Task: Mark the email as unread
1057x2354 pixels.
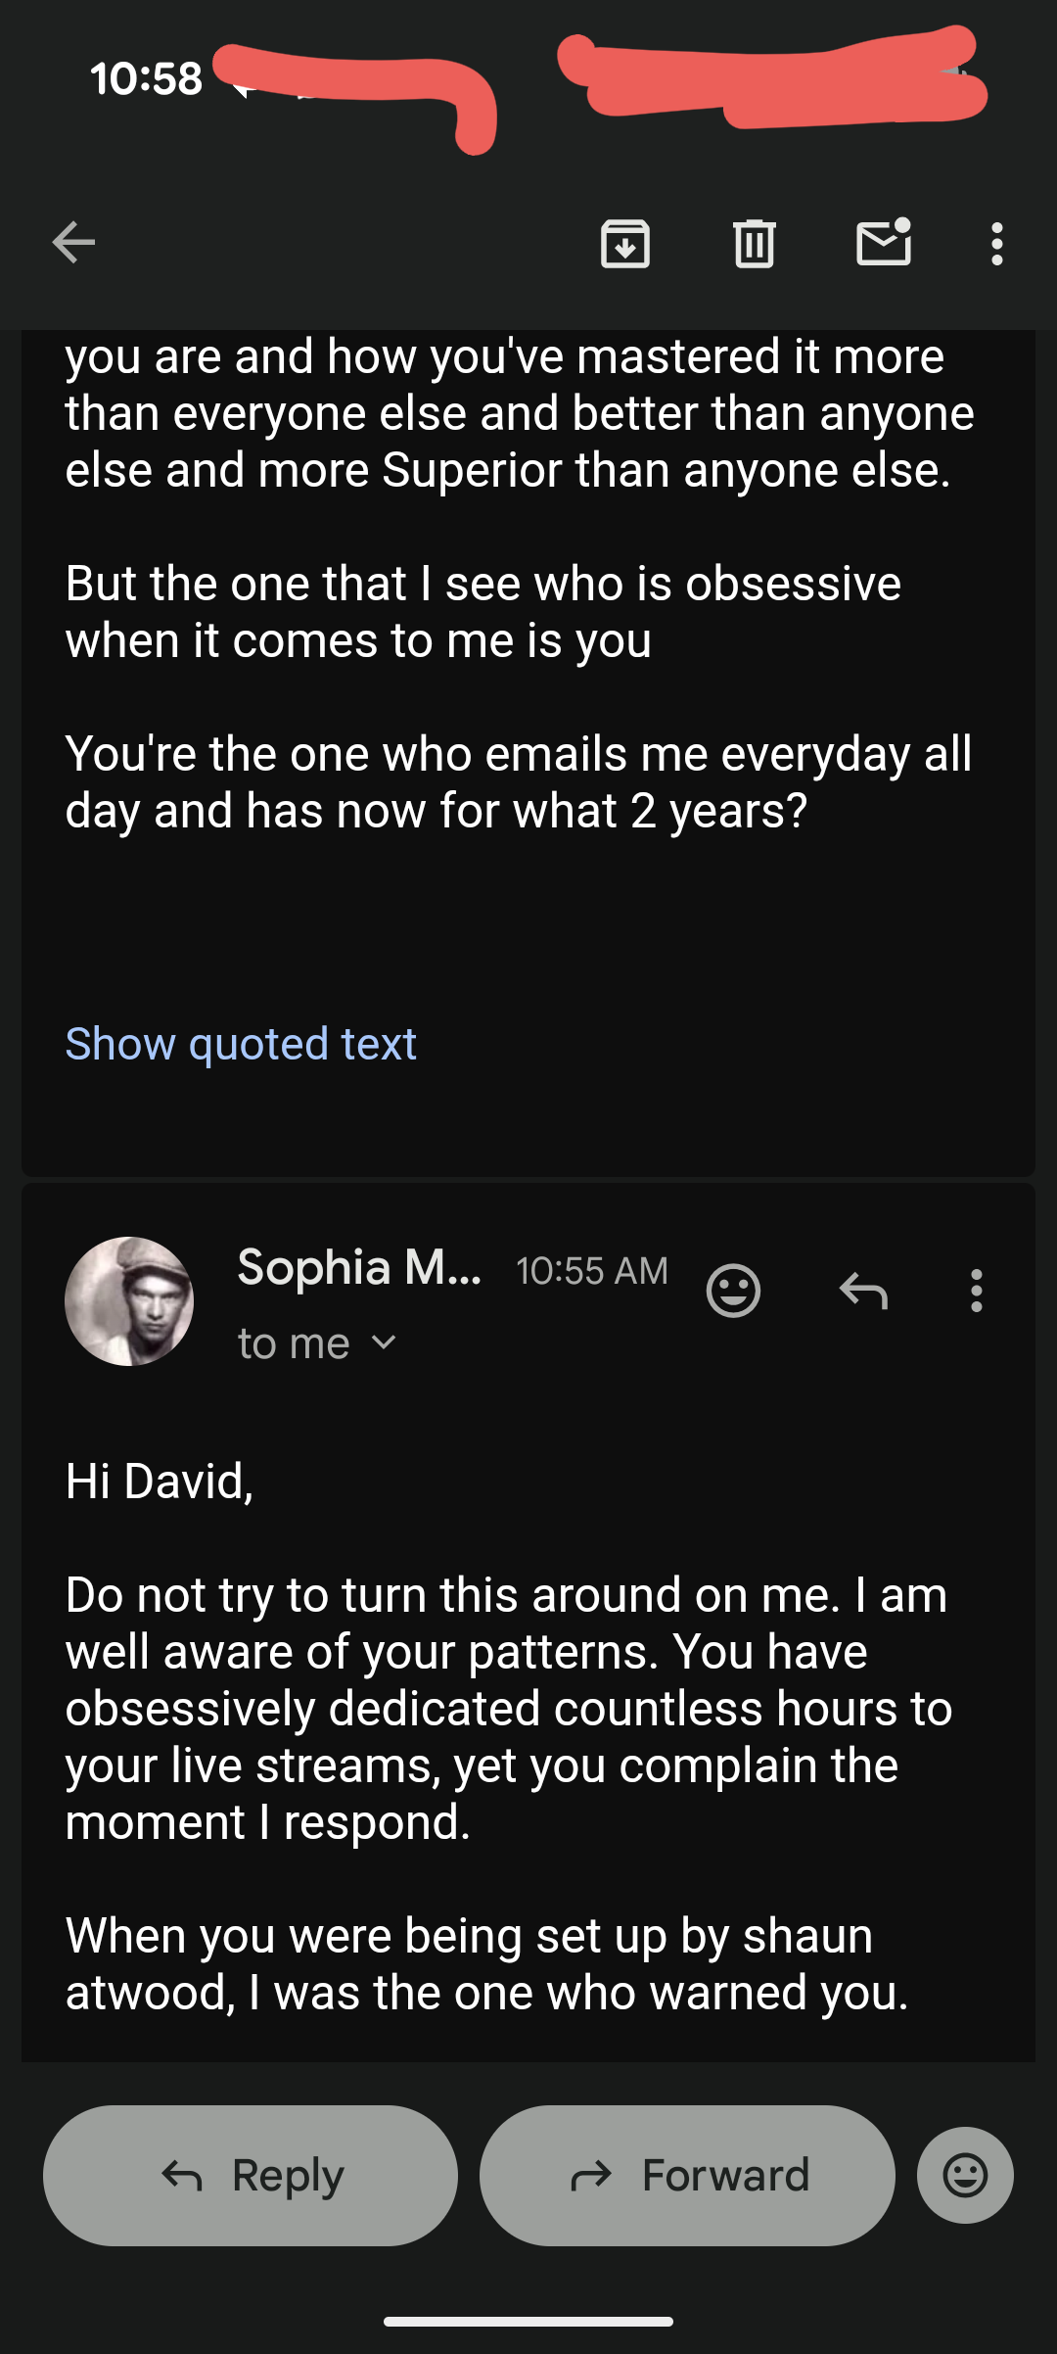Action: [x=884, y=243]
